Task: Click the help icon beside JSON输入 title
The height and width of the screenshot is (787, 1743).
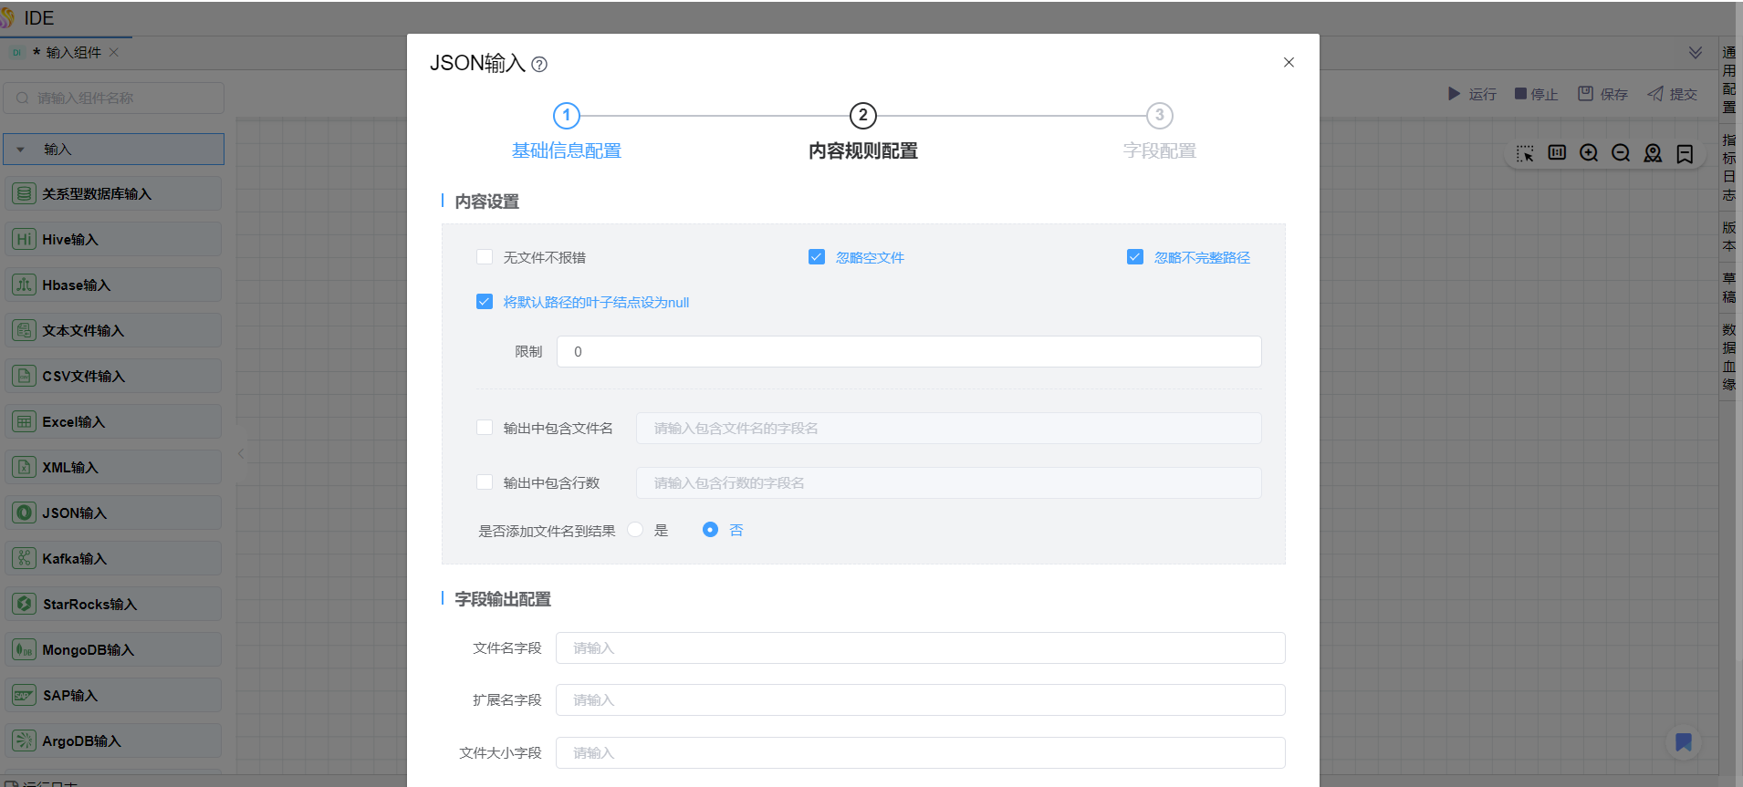Action: click(539, 65)
